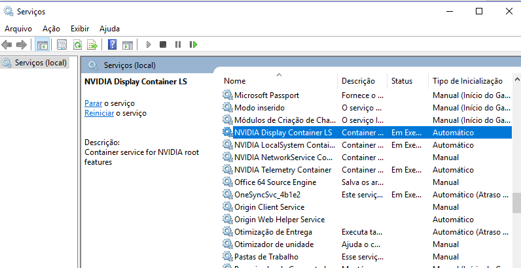The image size is (521, 268).
Task: Select the NVIDIA Telemetry Container service
Action: [x=367, y=170]
